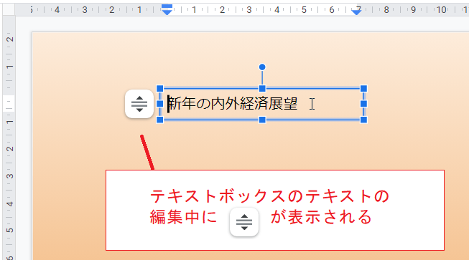Click the vertical align button beside the text box
The height and width of the screenshot is (260, 469).
click(139, 104)
